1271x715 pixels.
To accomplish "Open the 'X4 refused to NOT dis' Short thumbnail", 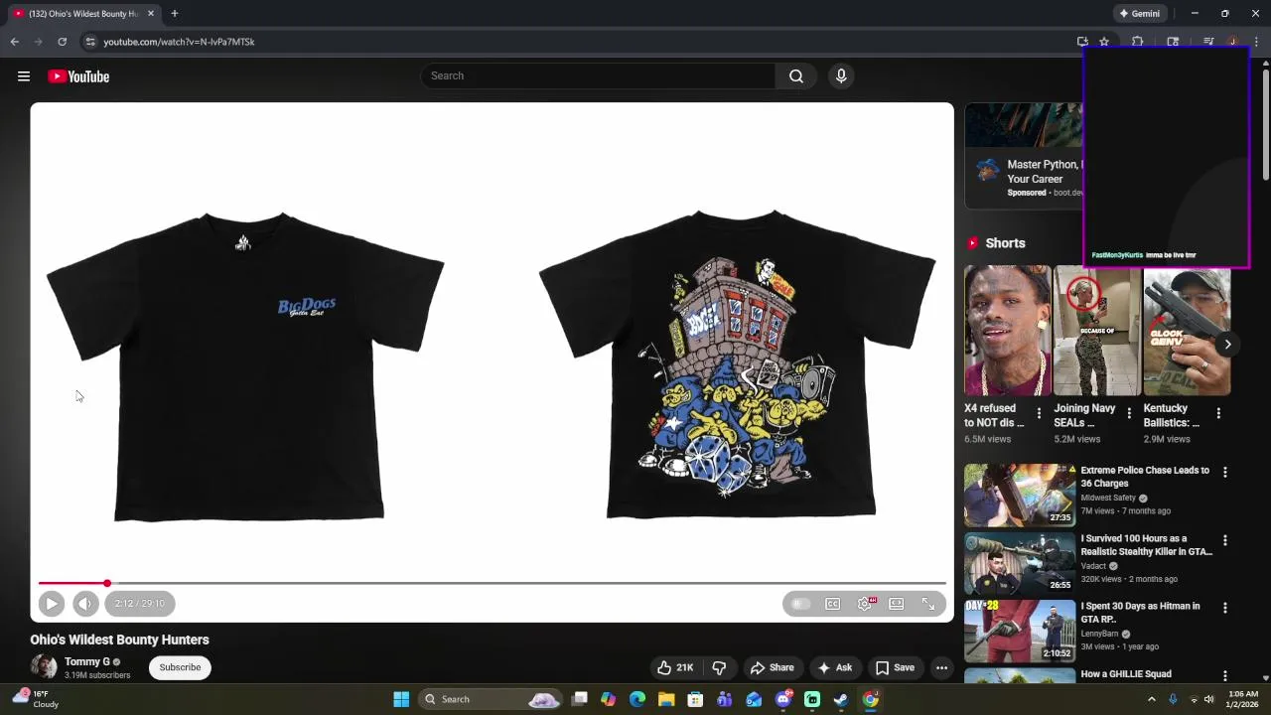I will click(x=1007, y=330).
